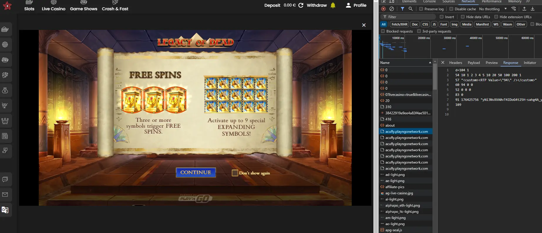Expand more DevTools tabs chevron
542x233 pixels.
pyautogui.click(x=528, y=1)
